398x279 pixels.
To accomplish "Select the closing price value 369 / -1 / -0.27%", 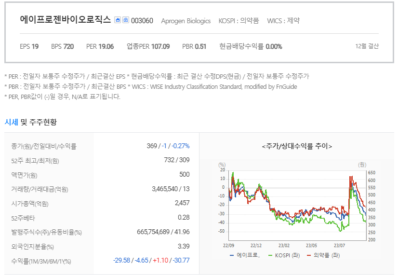I will 168,146.
